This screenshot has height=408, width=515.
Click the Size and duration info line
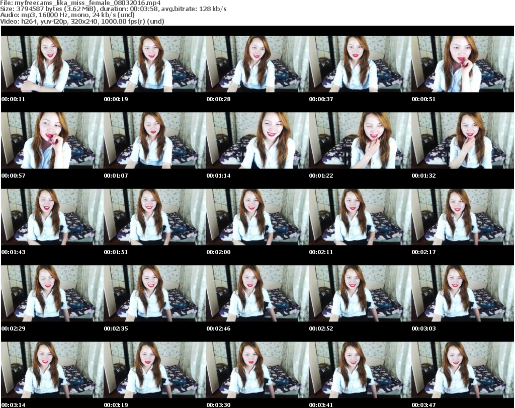click(113, 9)
